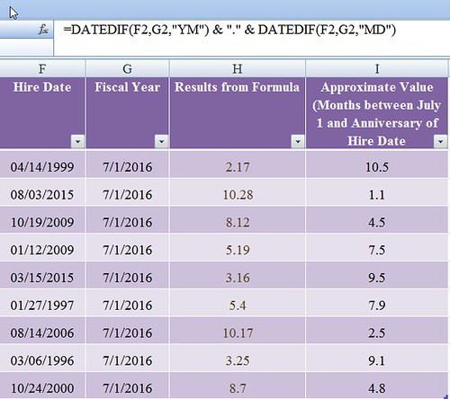The width and height of the screenshot is (450, 399).
Task: Select fiscal year cell in 08/14/2006 row
Action: pos(128,331)
